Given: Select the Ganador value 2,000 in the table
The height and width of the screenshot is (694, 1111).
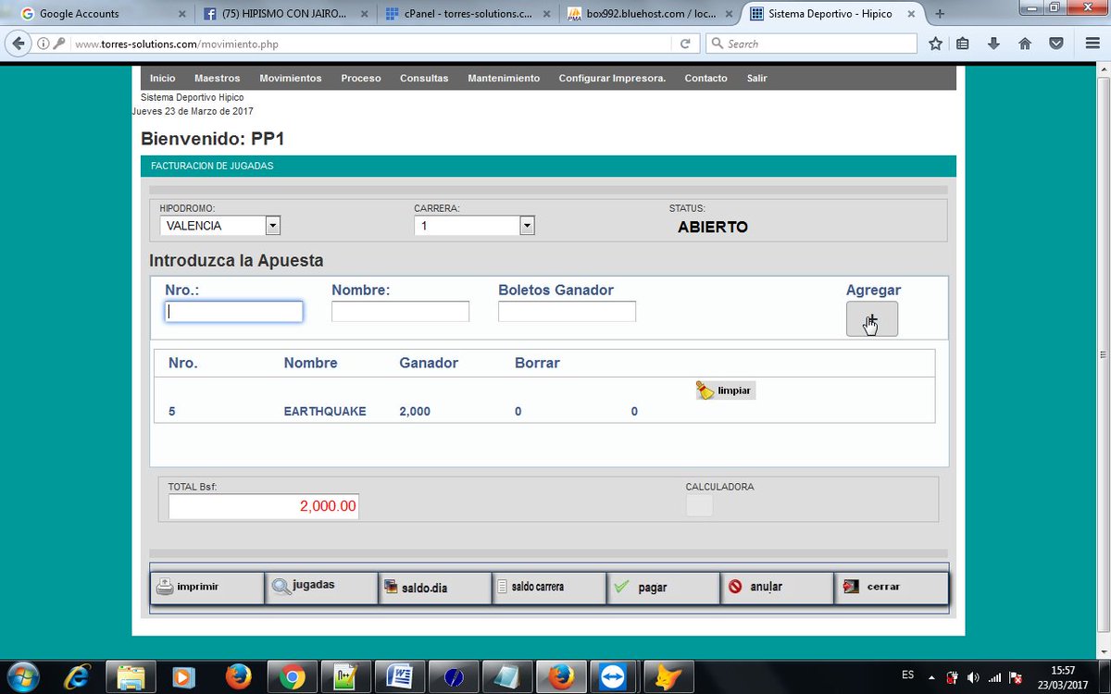Looking at the screenshot, I should [x=414, y=411].
